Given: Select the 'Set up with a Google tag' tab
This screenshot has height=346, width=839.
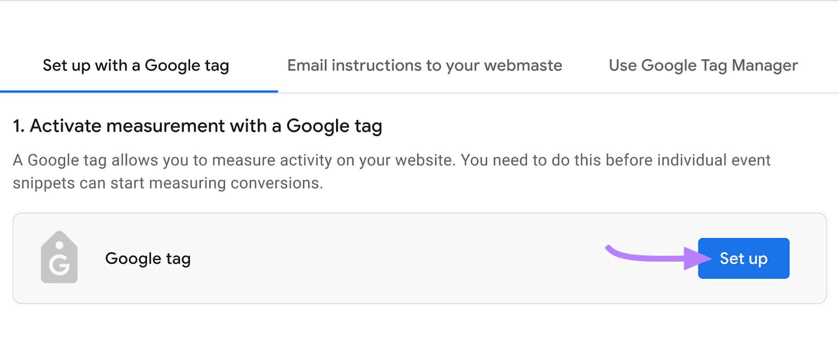Looking at the screenshot, I should [135, 66].
